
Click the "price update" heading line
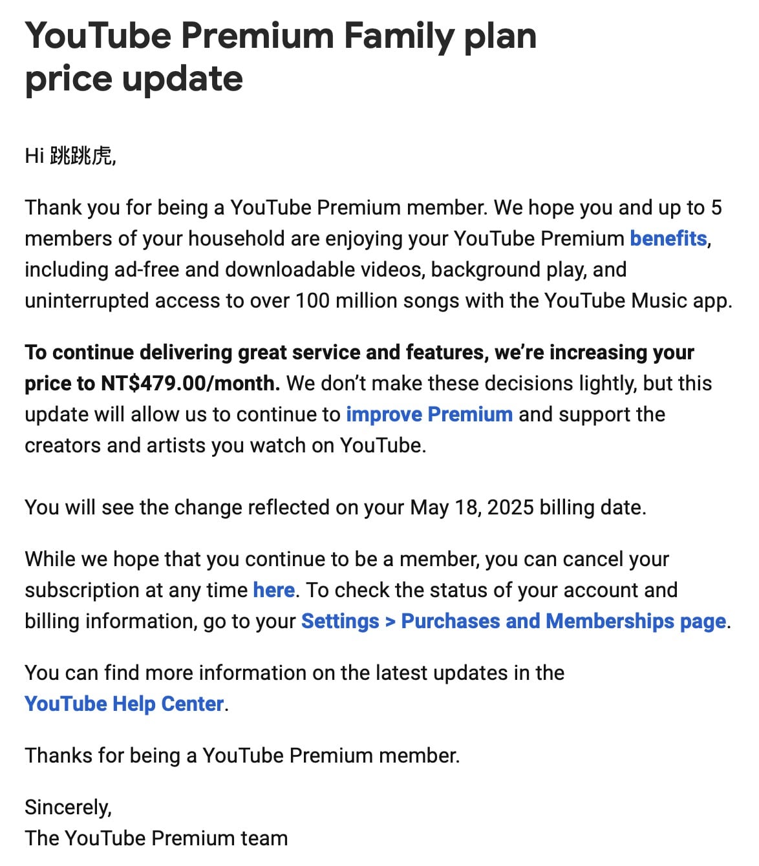tap(134, 79)
